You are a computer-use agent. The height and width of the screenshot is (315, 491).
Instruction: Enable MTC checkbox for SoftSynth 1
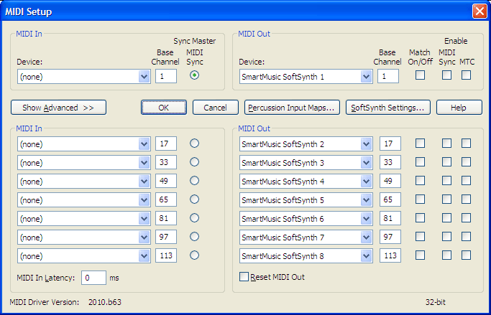(x=467, y=75)
